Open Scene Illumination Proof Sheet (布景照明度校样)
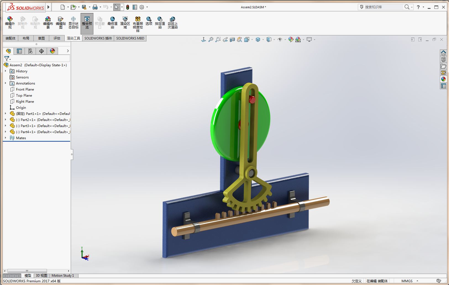The image size is (449, 285). click(138, 24)
